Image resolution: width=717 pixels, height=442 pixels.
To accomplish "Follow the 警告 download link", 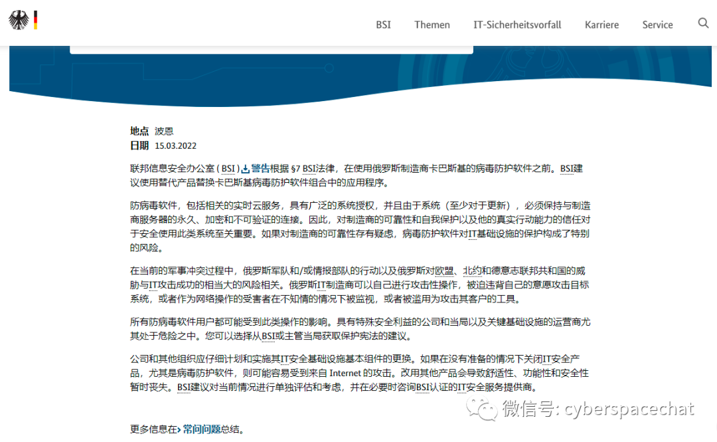I will (x=260, y=169).
